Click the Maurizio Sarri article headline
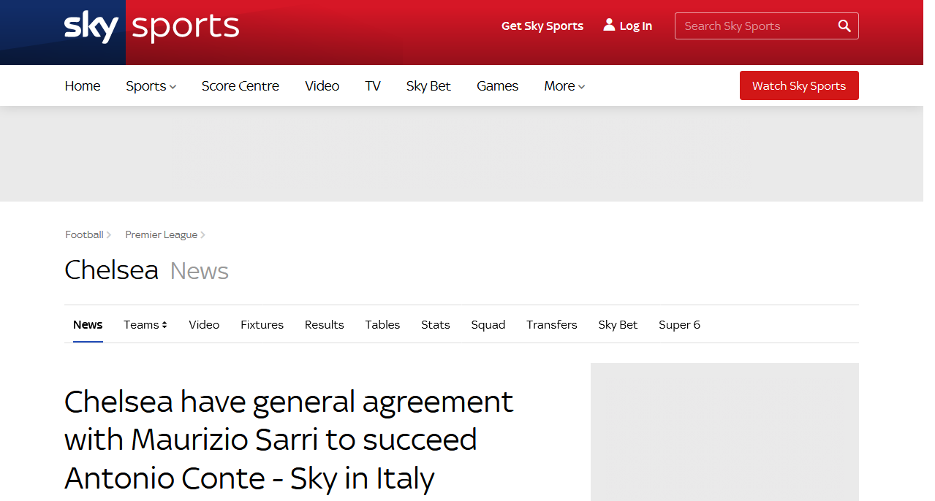Image resolution: width=935 pixels, height=501 pixels. tap(289, 440)
